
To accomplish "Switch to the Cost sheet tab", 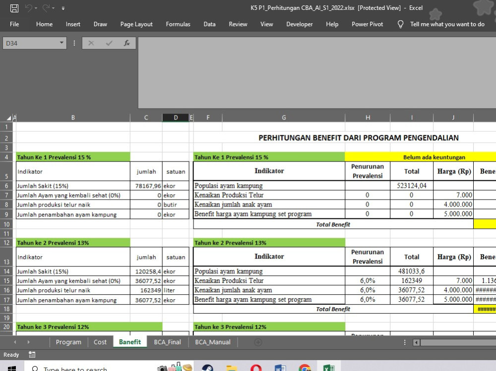I will tap(100, 342).
